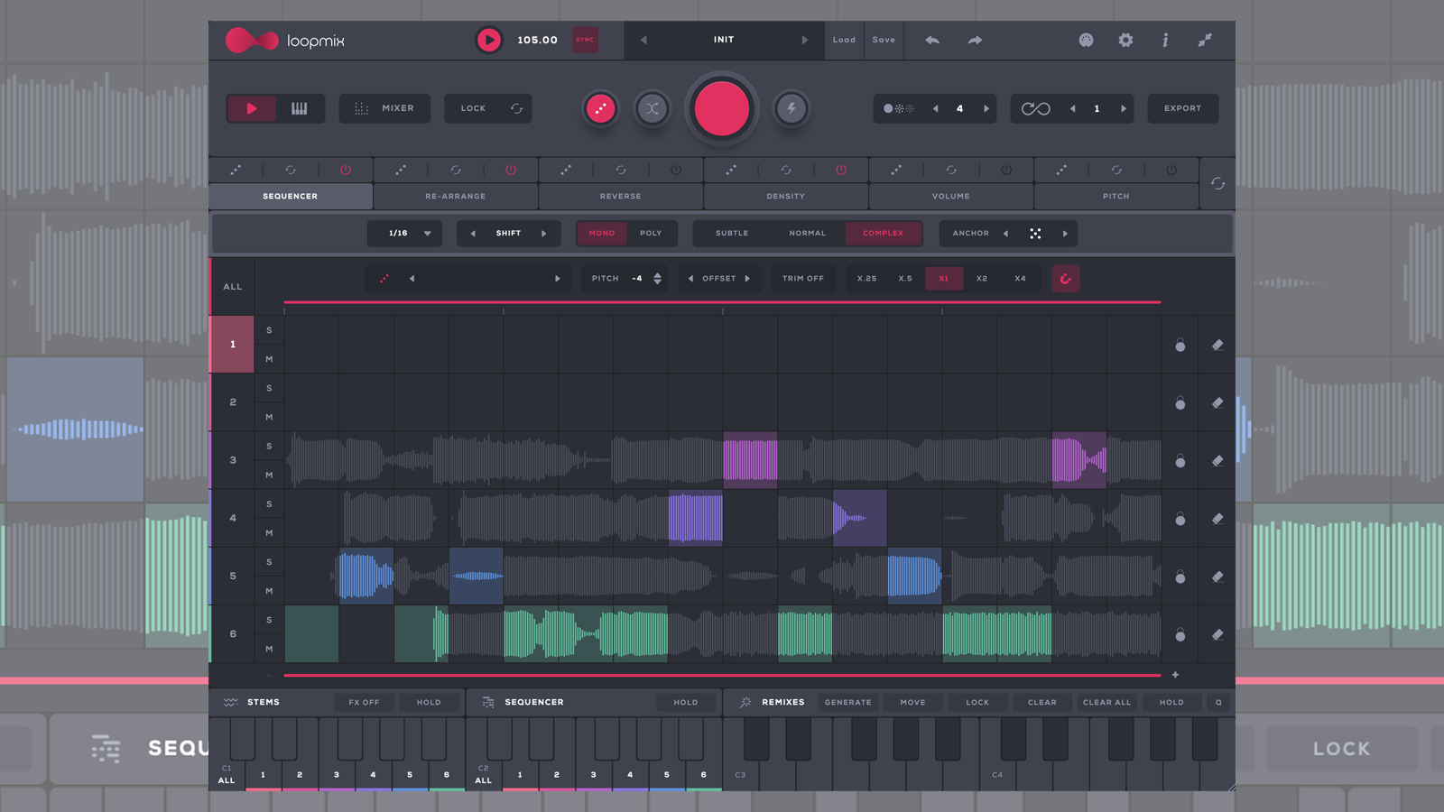Select the PITCH tab
This screenshot has height=812, width=1444.
coord(1116,196)
